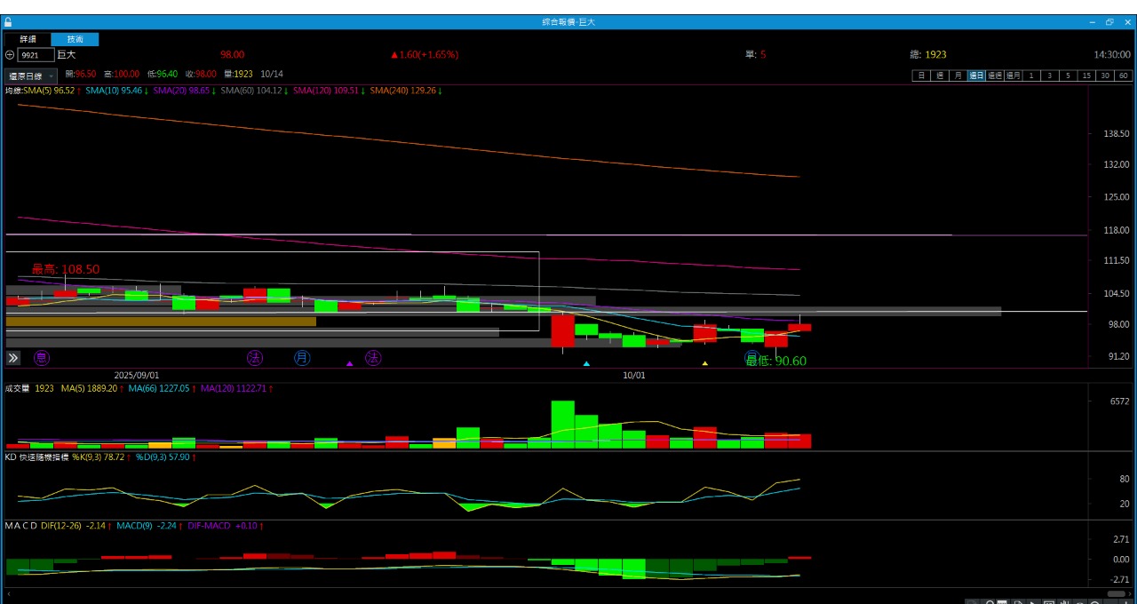Click the stock code input field 9921
Viewport: 1137px width, 604px height.
(36, 55)
